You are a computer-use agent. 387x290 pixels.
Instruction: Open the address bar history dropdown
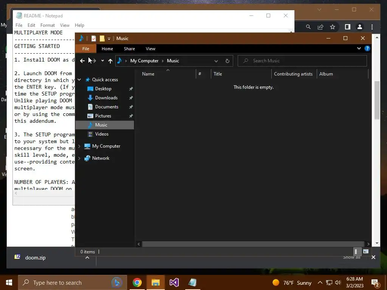(x=216, y=61)
